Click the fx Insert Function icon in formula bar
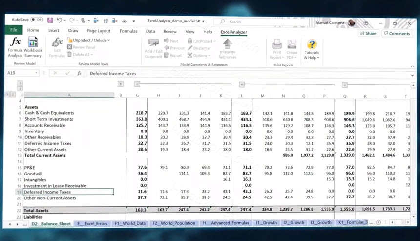Screen dimensions: 420x241 coord(79,73)
